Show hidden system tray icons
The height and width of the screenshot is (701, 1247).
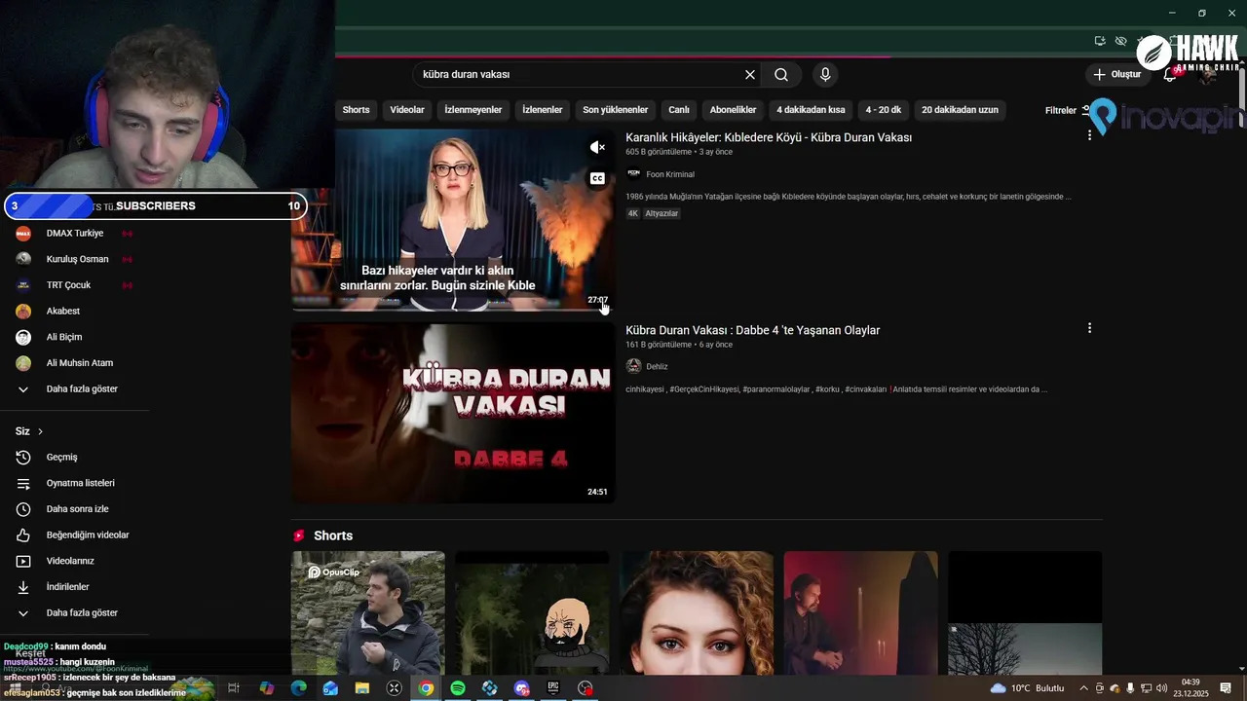[x=1083, y=688]
